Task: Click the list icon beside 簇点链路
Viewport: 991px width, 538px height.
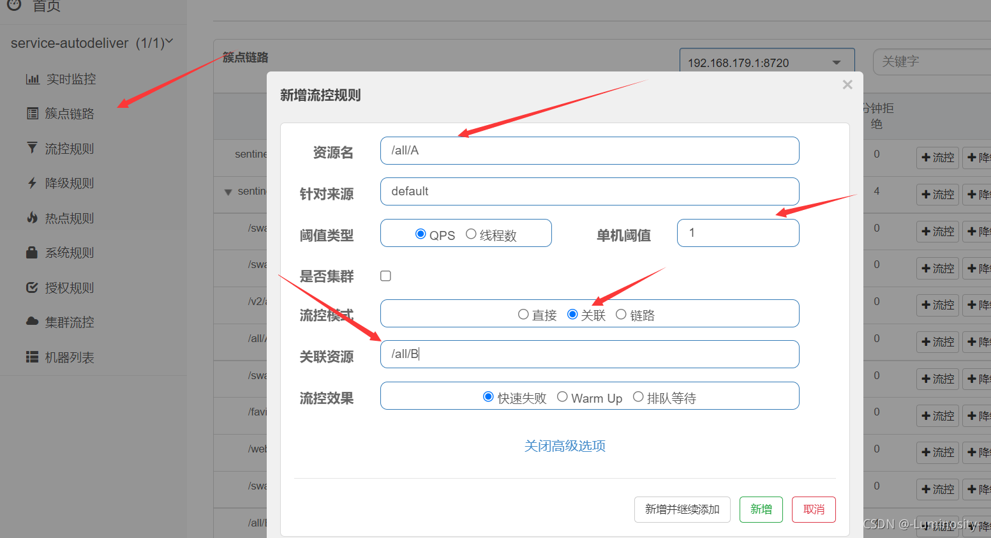Action: pos(33,114)
